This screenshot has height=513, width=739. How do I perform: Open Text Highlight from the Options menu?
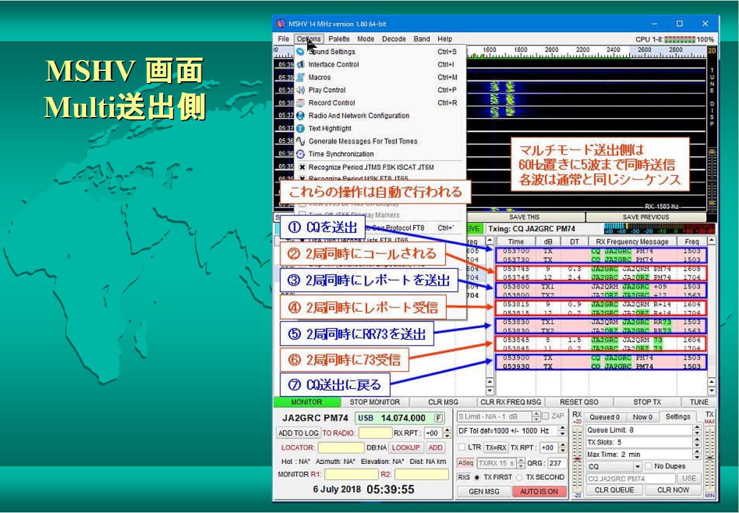(380, 129)
